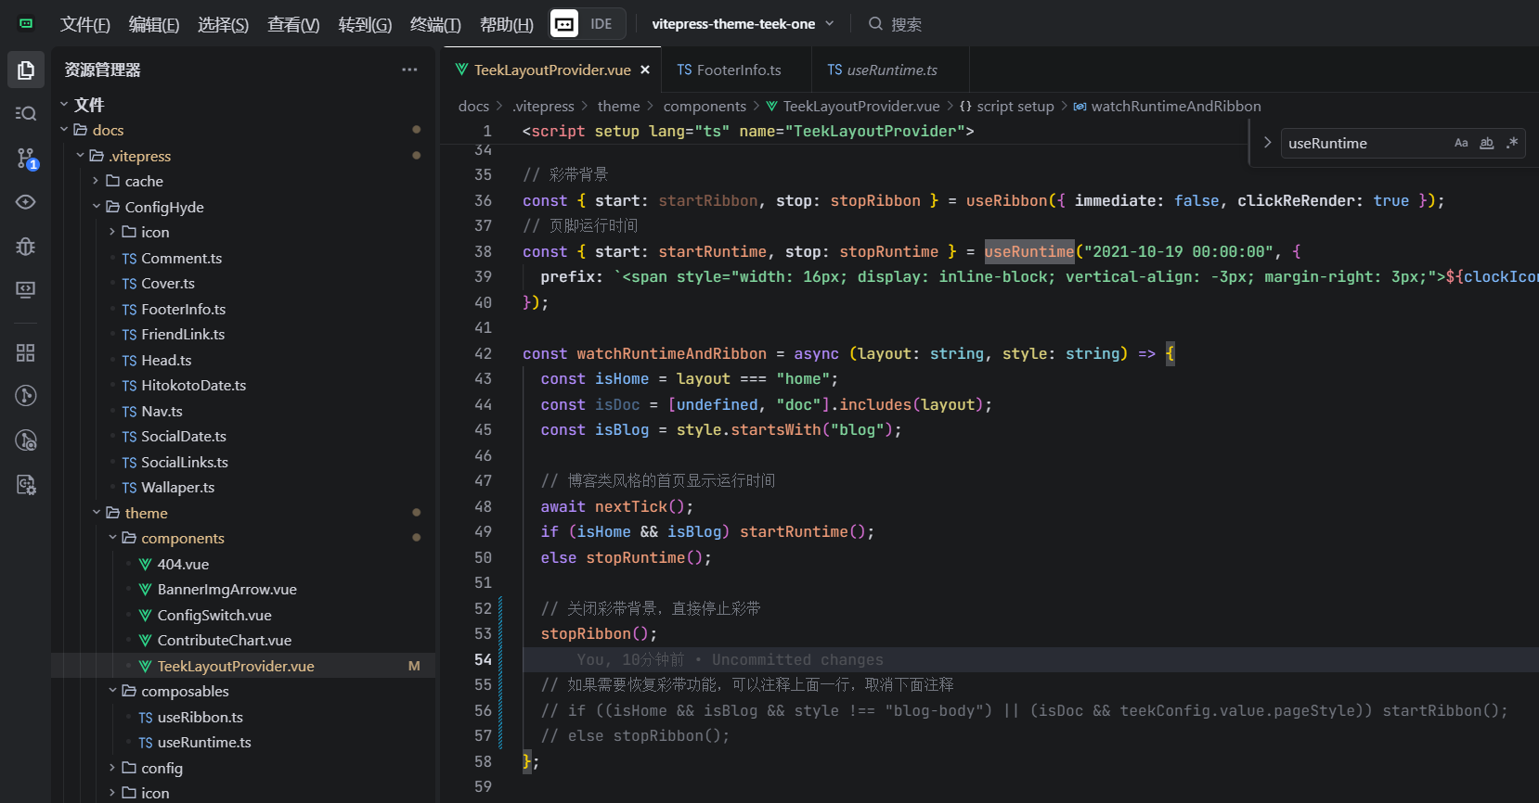Screen dimensions: 1539x803
Task: Open the Explorer files icon in activity bar
Action: coord(26,70)
